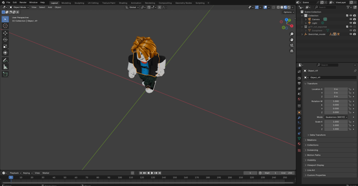This screenshot has width=358, height=186.
Task: Toggle Location X lock
Action: [350, 89]
